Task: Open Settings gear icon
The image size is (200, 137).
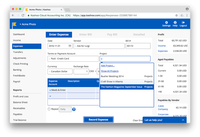Action: click(166, 23)
